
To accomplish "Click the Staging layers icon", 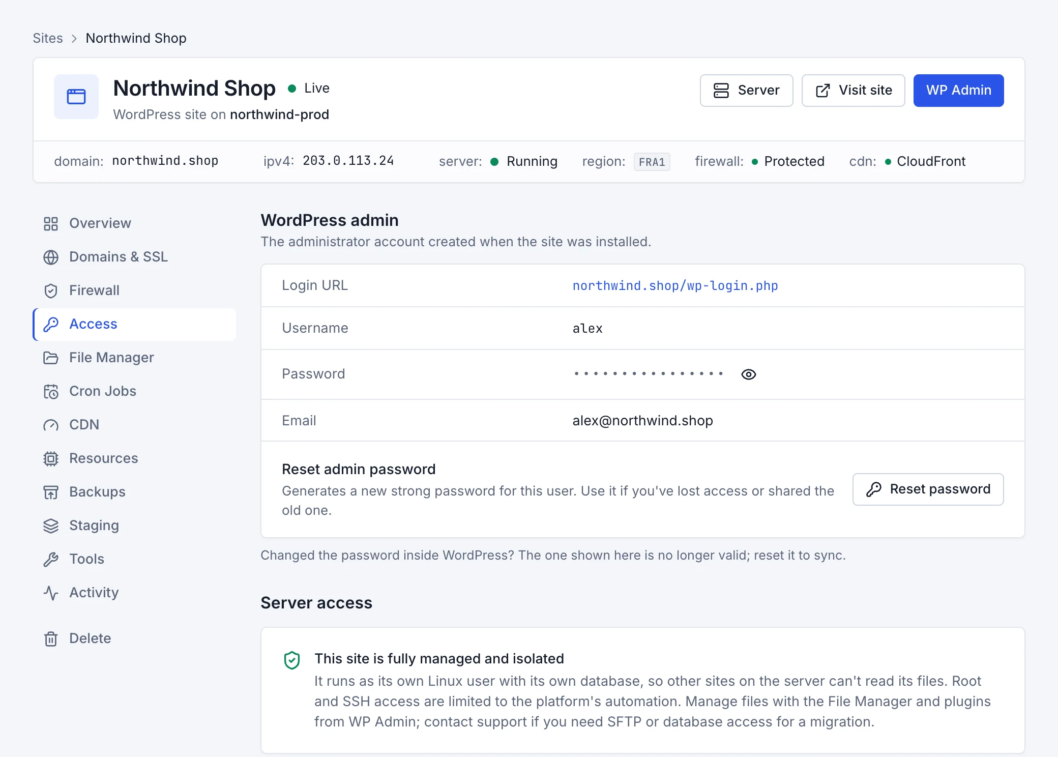I will coord(51,526).
